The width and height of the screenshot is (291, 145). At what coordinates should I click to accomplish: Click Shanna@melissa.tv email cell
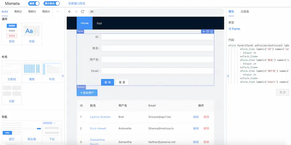point(161,128)
